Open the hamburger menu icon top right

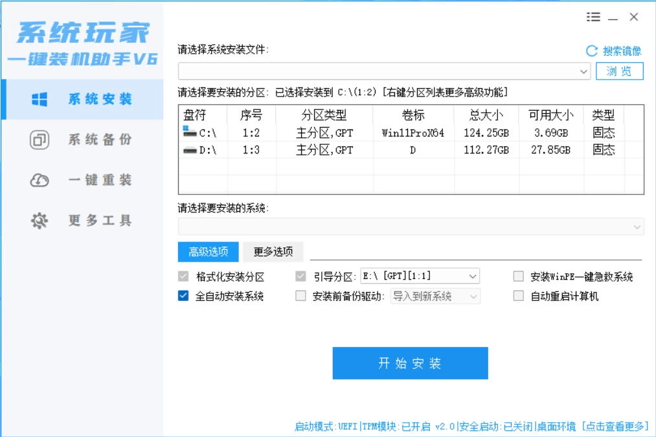click(x=593, y=17)
